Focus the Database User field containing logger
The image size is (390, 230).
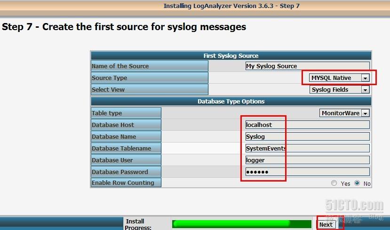pyautogui.click(x=307, y=160)
